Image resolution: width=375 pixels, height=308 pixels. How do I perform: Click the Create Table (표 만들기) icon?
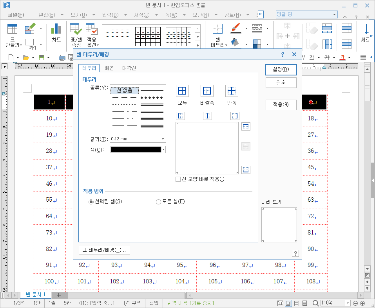pyautogui.click(x=12, y=29)
